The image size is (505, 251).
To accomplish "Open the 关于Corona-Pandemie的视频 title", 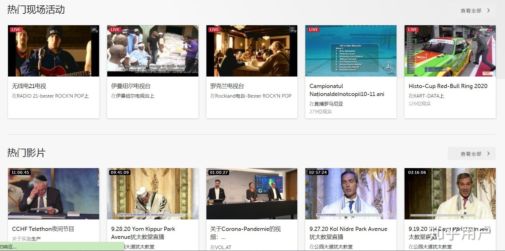I will coord(245,233).
